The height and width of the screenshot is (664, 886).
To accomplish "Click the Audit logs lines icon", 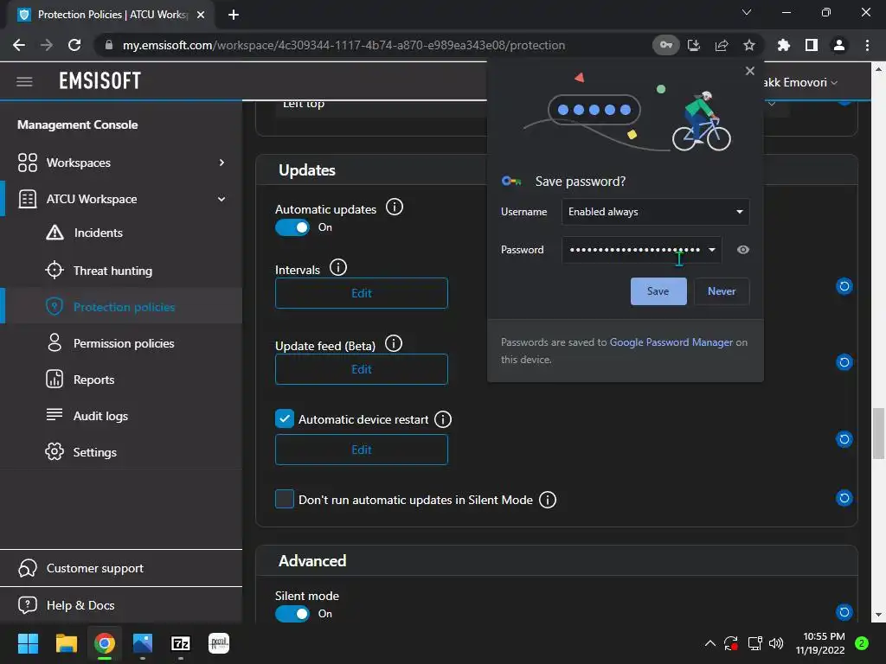I will 55,415.
